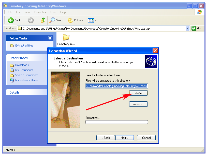Click the Go button arrow

coord(194,28)
